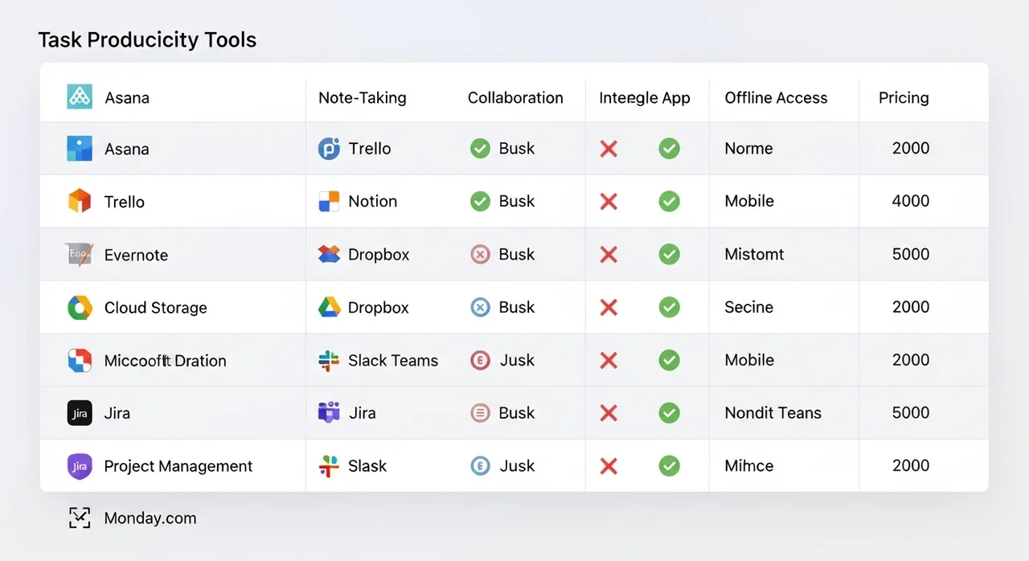Viewport: 1029px width, 561px height.
Task: Click the Evernote row's logo icon
Action: coord(80,255)
